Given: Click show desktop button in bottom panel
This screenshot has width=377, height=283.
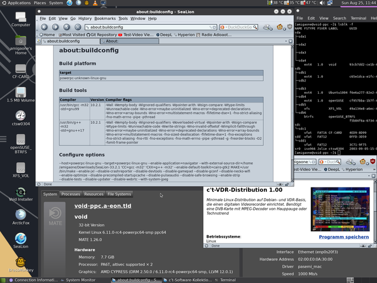Looking at the screenshot, I should click(4, 280).
